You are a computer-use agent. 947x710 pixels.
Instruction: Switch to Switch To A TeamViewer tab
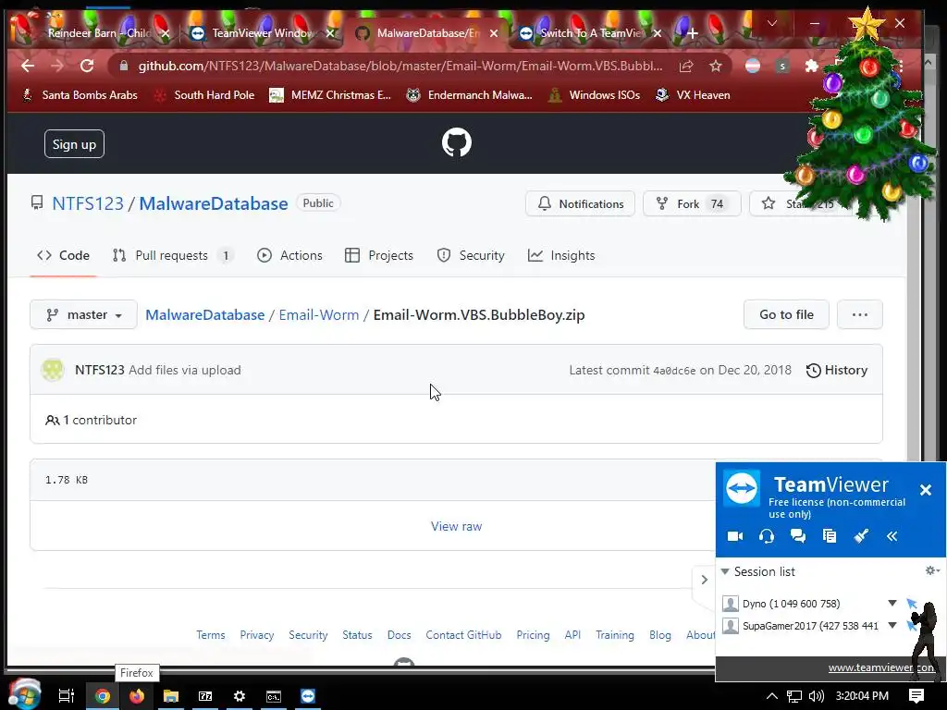589,33
